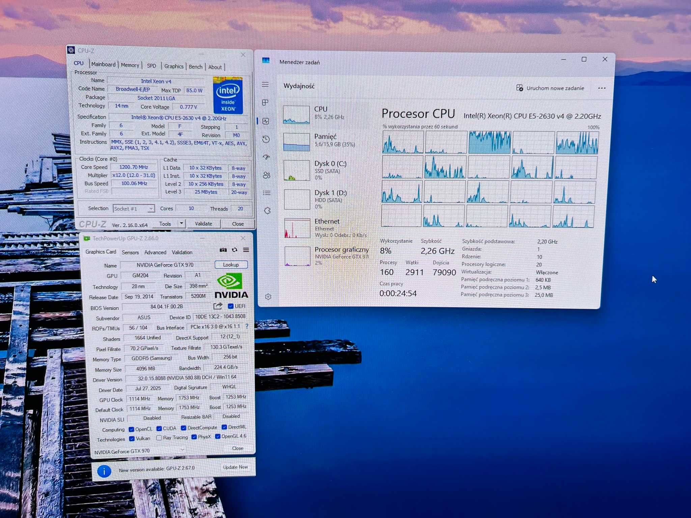
Task: Click the run new task icon beside 'Uruchom nowe zadanie'
Action: coord(520,88)
